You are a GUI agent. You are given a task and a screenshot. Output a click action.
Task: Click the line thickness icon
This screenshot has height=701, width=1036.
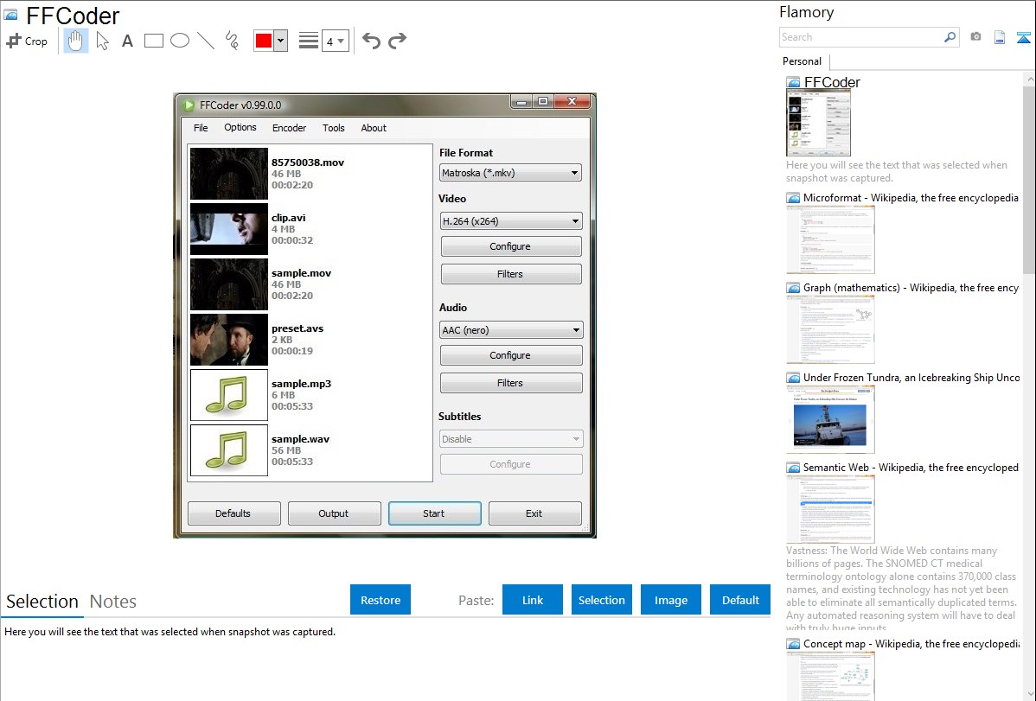pyautogui.click(x=309, y=41)
